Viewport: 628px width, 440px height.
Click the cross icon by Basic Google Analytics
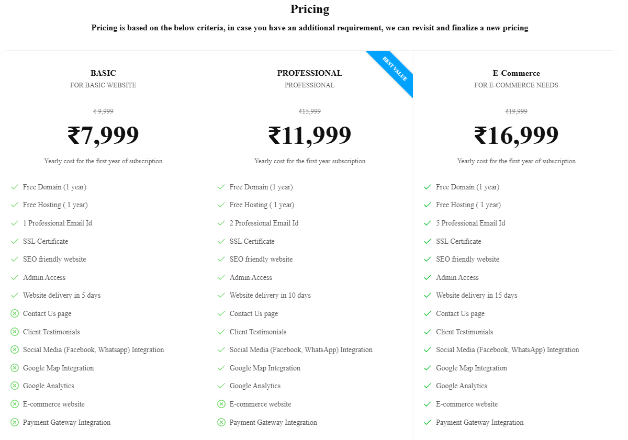click(15, 386)
